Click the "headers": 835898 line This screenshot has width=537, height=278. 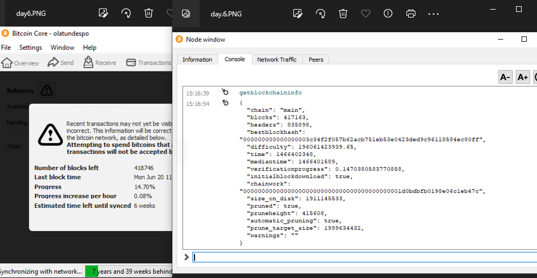pyautogui.click(x=280, y=125)
